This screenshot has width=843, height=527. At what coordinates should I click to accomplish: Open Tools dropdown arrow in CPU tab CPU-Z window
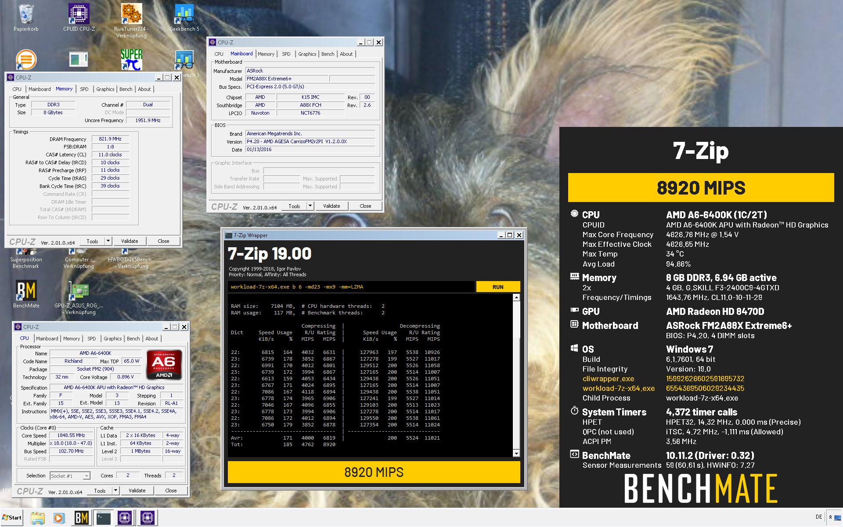click(x=115, y=491)
